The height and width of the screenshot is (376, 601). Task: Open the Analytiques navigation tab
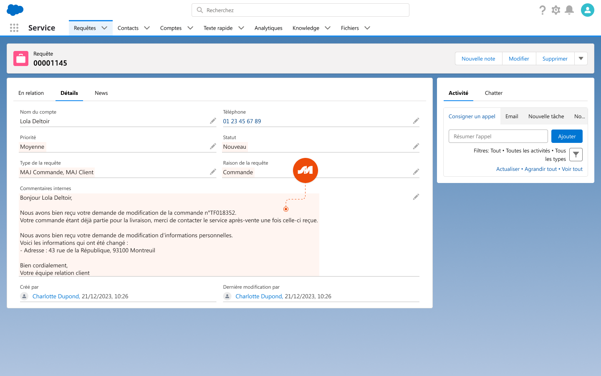coord(268,28)
